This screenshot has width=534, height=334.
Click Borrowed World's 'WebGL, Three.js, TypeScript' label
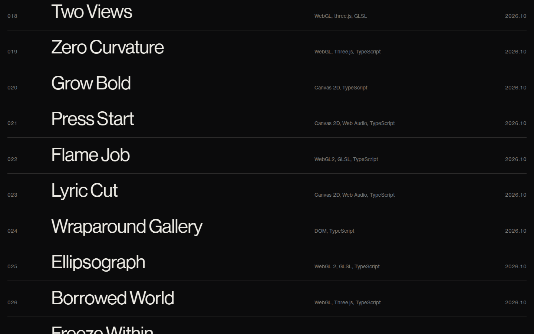click(347, 302)
